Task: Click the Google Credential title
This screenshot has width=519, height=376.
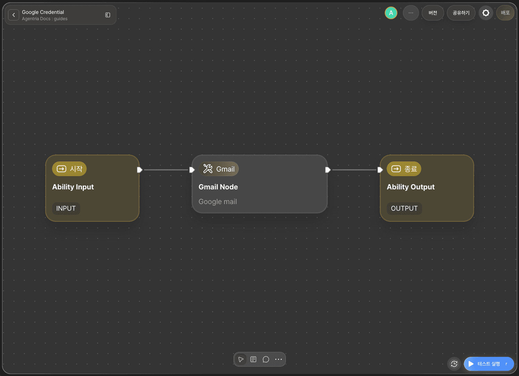Action: click(43, 12)
